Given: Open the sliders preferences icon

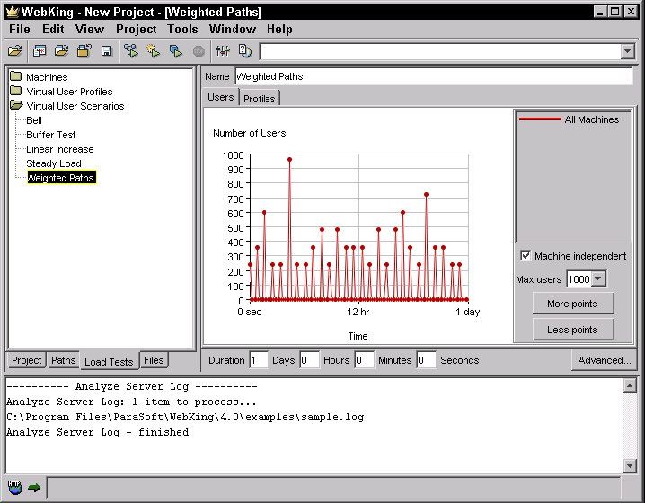Looking at the screenshot, I should (x=223, y=51).
